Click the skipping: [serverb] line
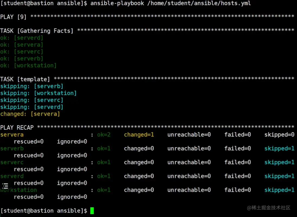This screenshot has height=217, width=297. [32, 86]
